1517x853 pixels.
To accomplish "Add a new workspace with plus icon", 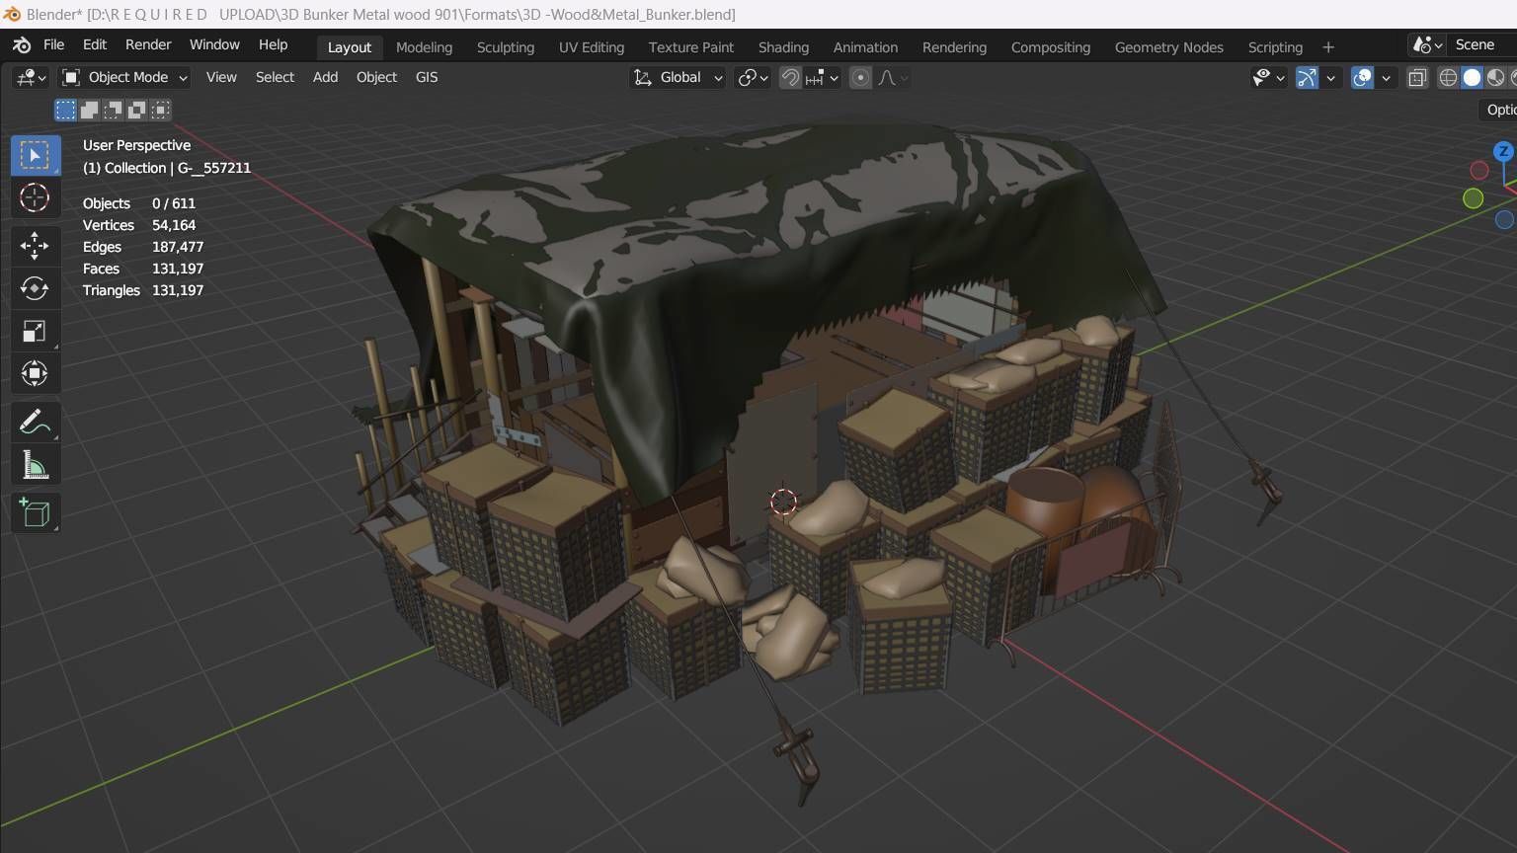I will pos(1328,47).
